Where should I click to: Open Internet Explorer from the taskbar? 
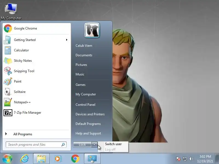click(x=24, y=159)
